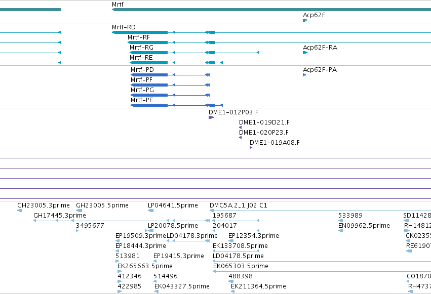This screenshot has height=294, width=431.
Task: Click the 533989 arrow glyph
Action: pos(340,221)
